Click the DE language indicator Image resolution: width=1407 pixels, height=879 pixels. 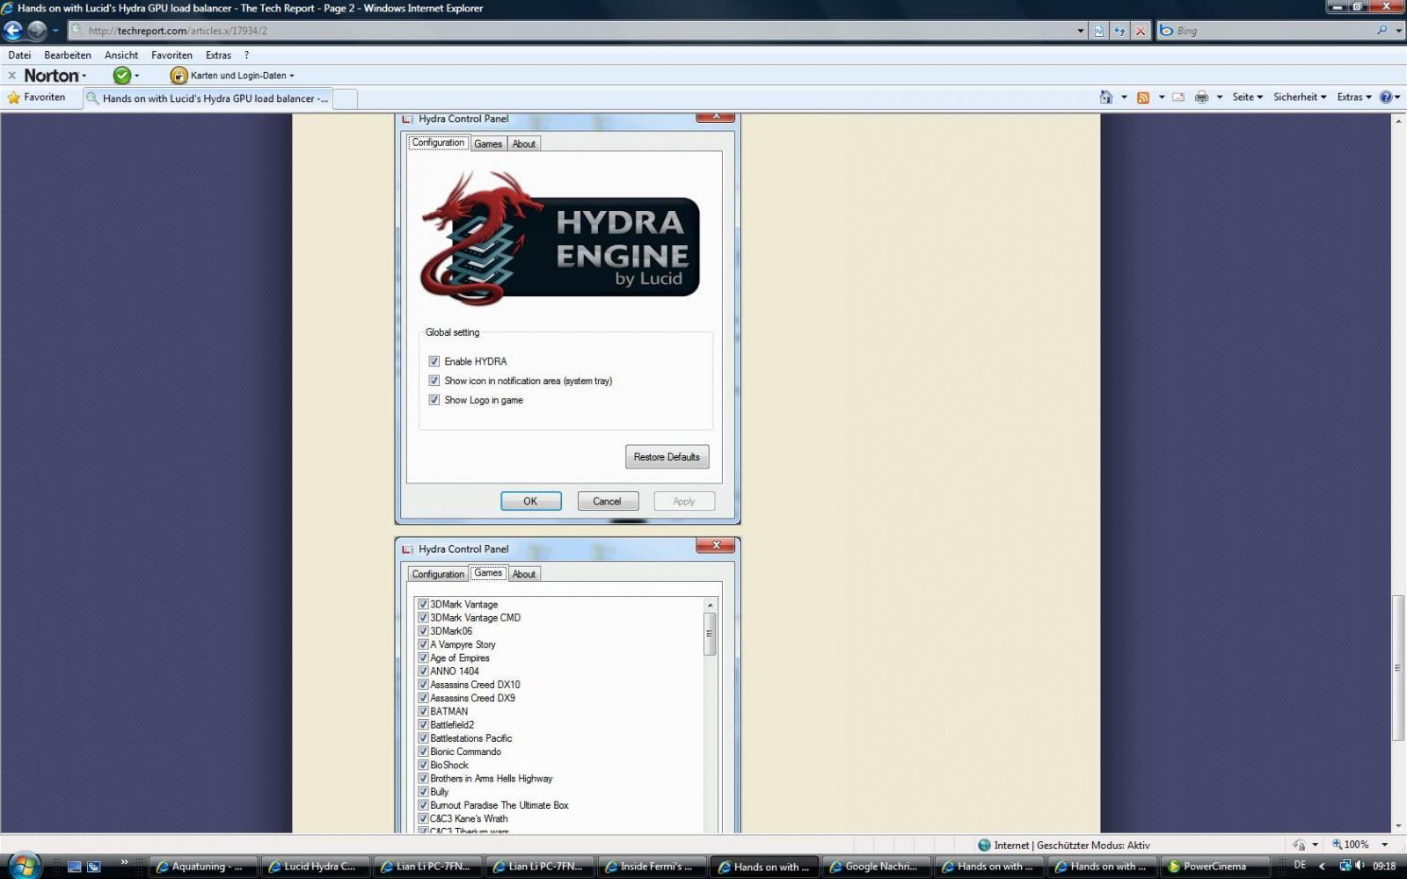pos(1300,866)
